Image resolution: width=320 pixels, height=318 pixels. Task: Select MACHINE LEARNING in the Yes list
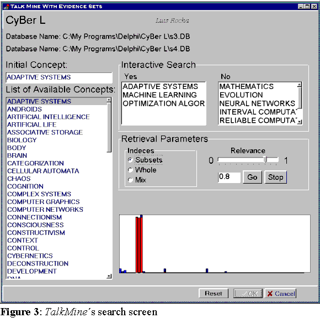[x=159, y=95]
